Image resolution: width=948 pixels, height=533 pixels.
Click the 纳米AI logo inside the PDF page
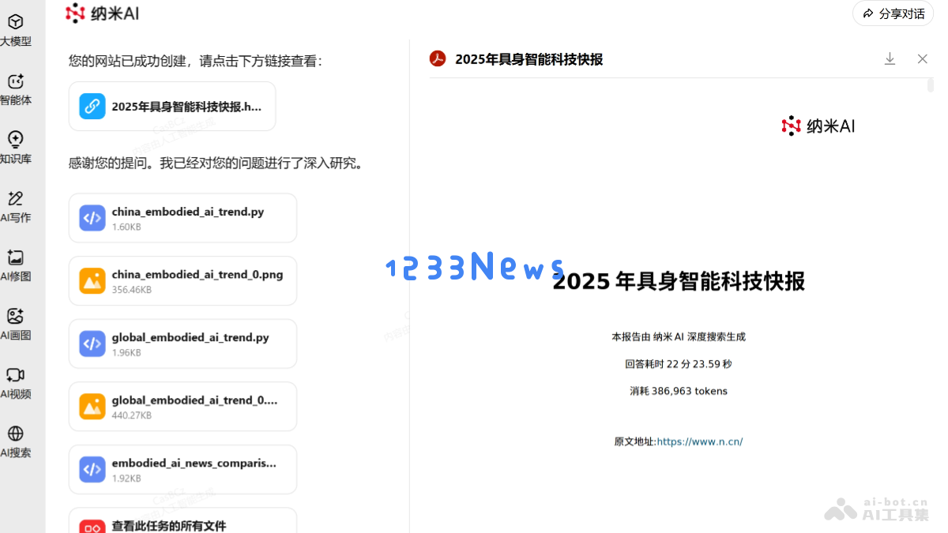818,126
